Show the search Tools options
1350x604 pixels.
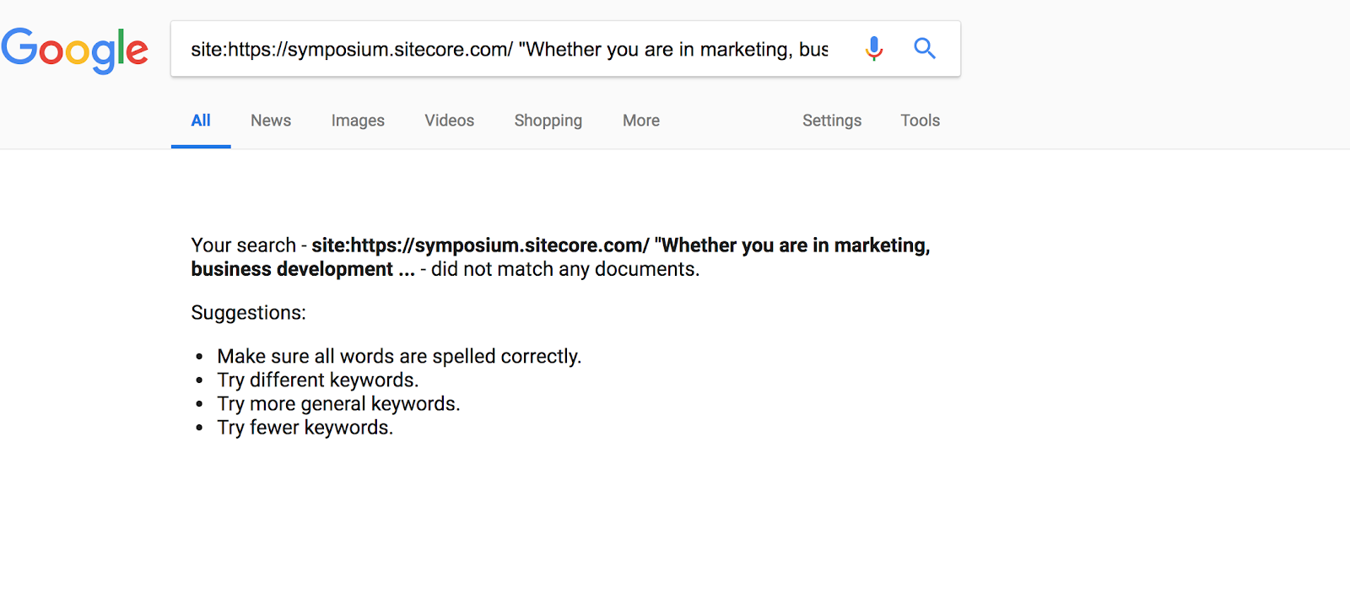tap(920, 121)
